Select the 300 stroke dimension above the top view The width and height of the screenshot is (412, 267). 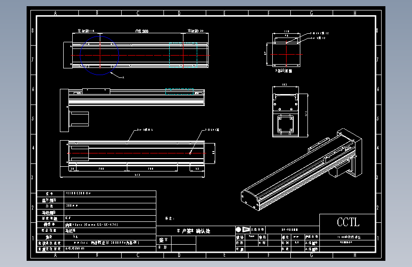142,31
